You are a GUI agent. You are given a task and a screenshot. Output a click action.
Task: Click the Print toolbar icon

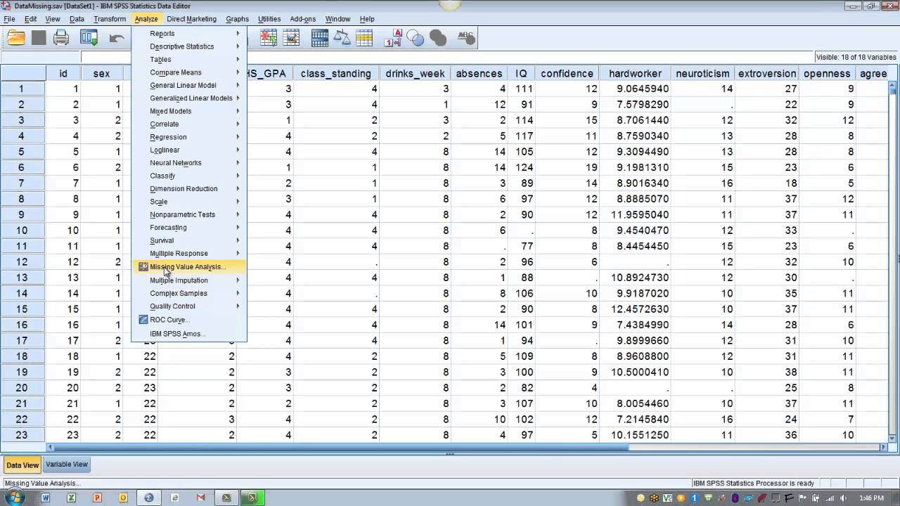coord(61,38)
